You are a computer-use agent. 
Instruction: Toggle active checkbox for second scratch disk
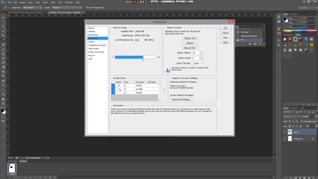[119, 89]
